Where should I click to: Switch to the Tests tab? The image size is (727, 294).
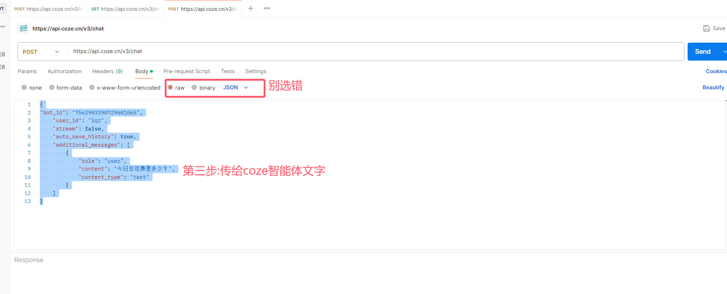(228, 71)
